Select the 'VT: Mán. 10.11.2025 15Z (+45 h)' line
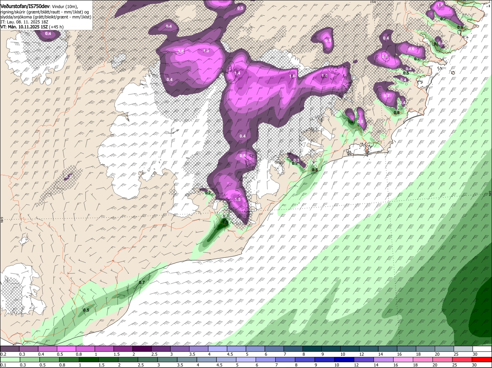This screenshot has width=492, height=368. click(32, 27)
